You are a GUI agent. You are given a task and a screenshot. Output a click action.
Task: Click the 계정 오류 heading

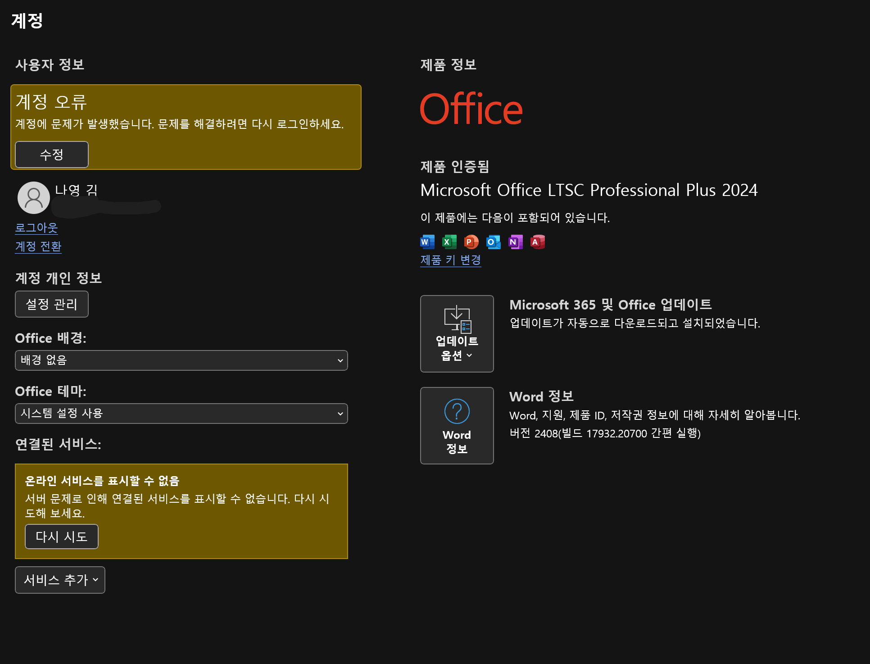pyautogui.click(x=51, y=102)
